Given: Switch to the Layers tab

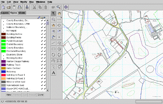Looking at the screenshot, I should [x=5, y=13].
